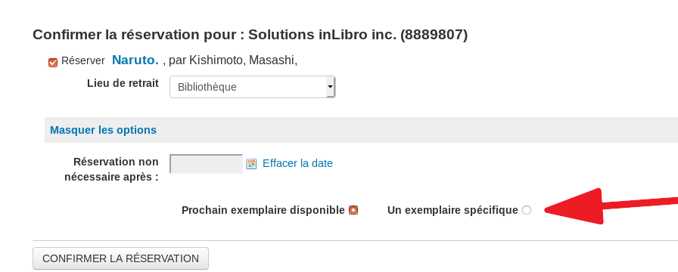Click the Un exemplaire spécifique label
The height and width of the screenshot is (272, 678).
tap(453, 210)
